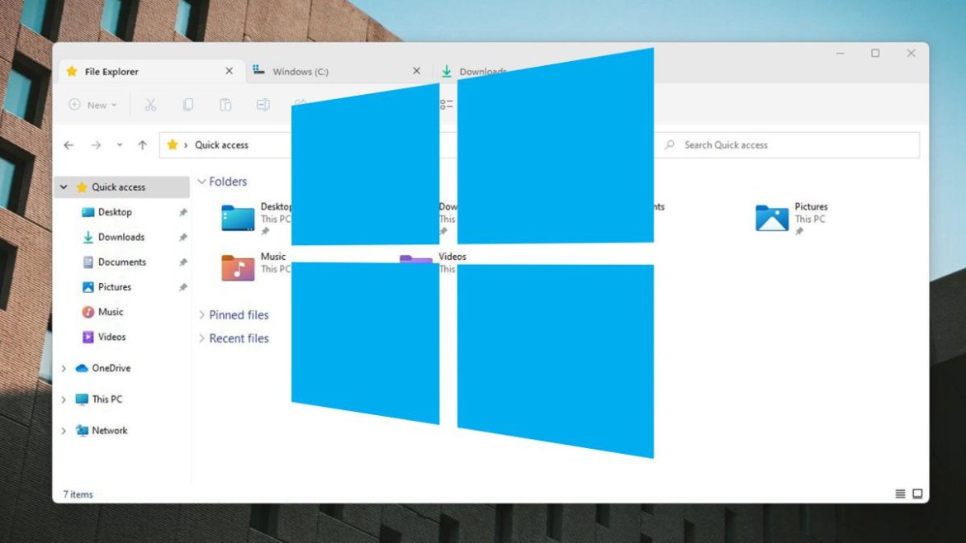This screenshot has height=543, width=966.
Task: Click the Cut scissors icon in toolbar
Action: [x=150, y=105]
